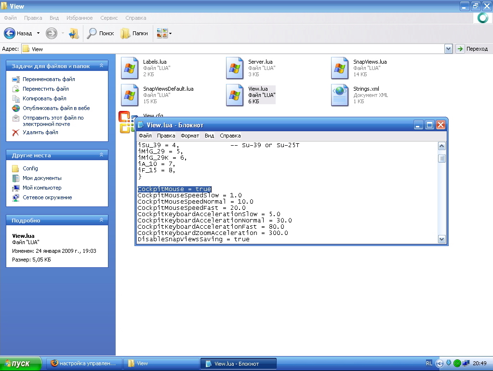Click the red X delete file icon
Viewport: 493px width, 371px height.
[16, 133]
